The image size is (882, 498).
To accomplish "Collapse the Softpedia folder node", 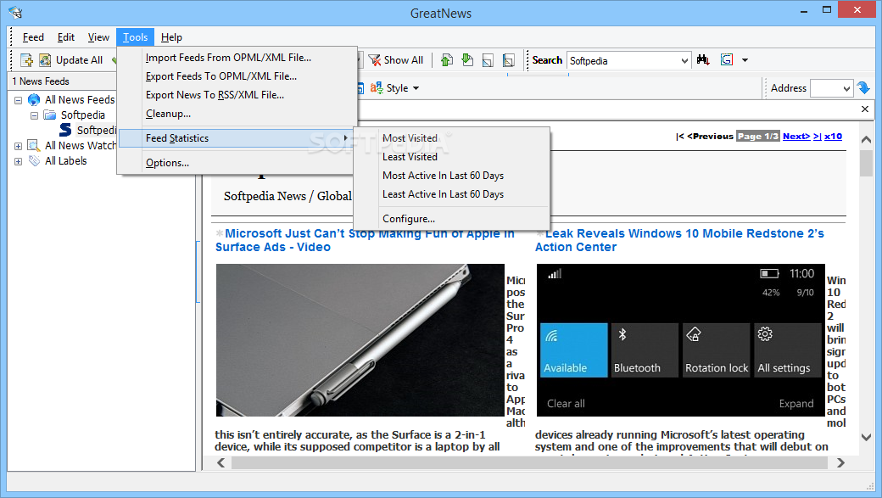I will point(34,115).
